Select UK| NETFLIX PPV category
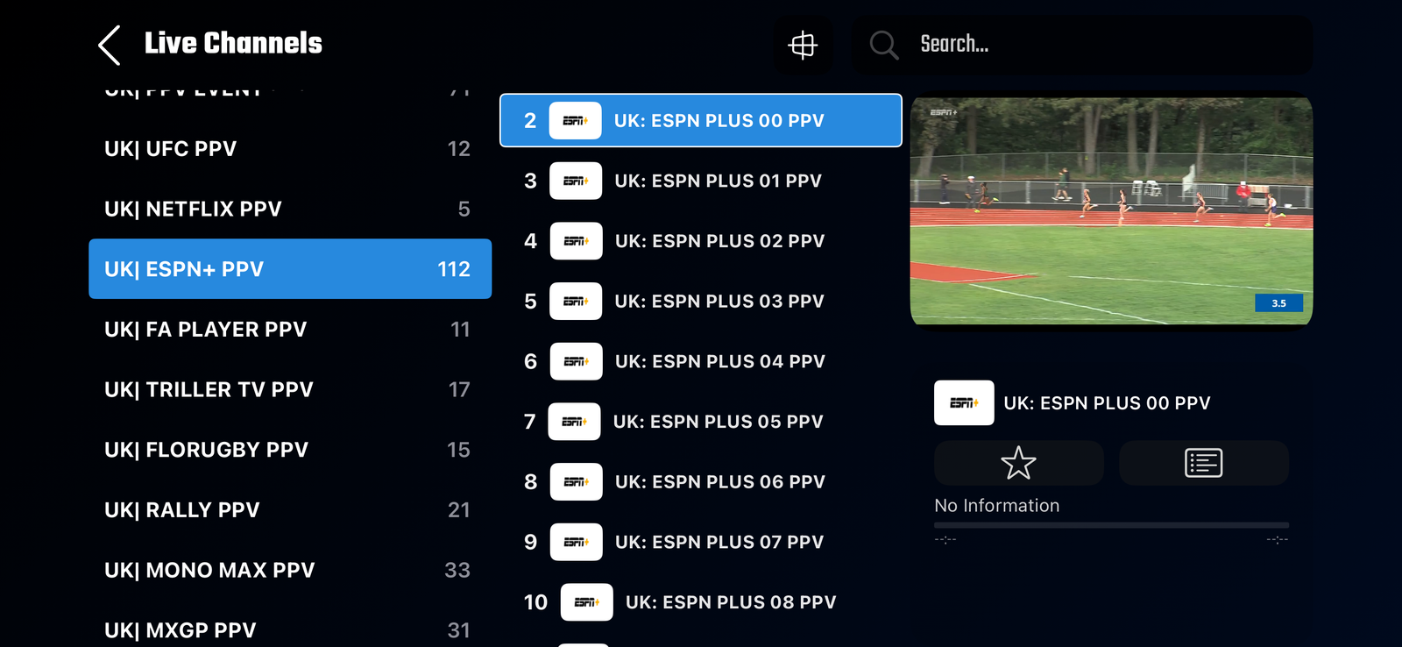This screenshot has height=647, width=1402. (x=290, y=209)
